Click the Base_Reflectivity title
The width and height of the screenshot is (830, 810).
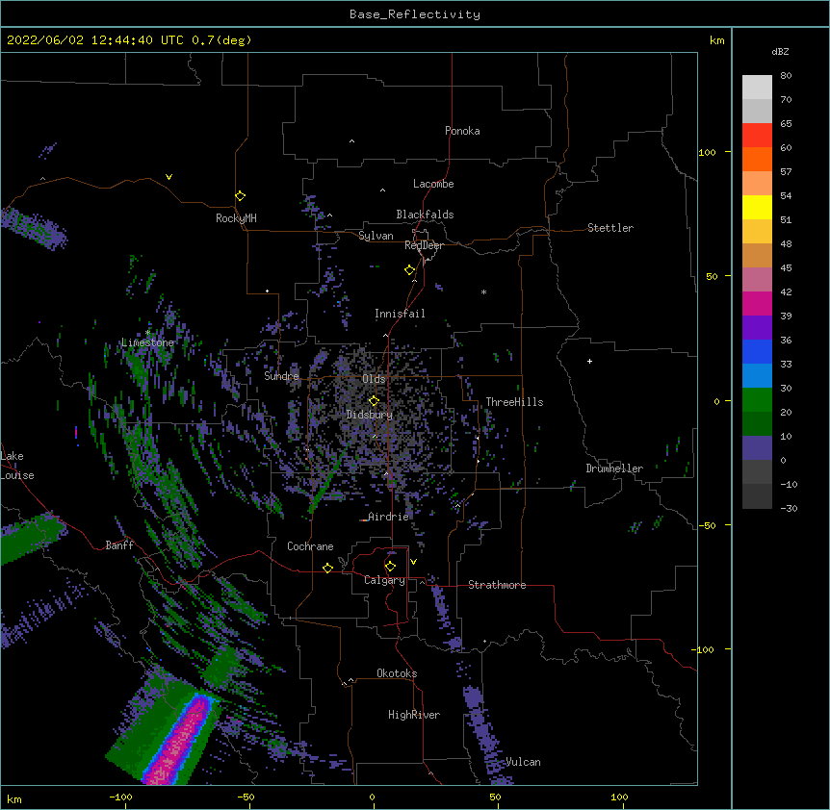[415, 14]
